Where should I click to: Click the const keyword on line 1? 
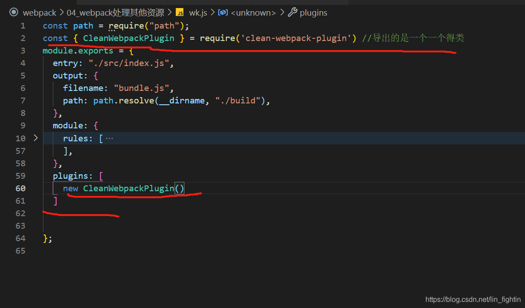tap(55, 26)
